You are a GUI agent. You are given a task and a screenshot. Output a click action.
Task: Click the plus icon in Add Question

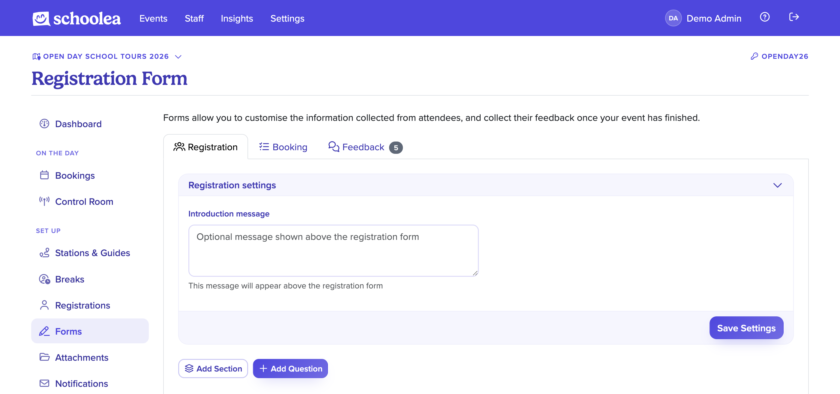pos(263,369)
